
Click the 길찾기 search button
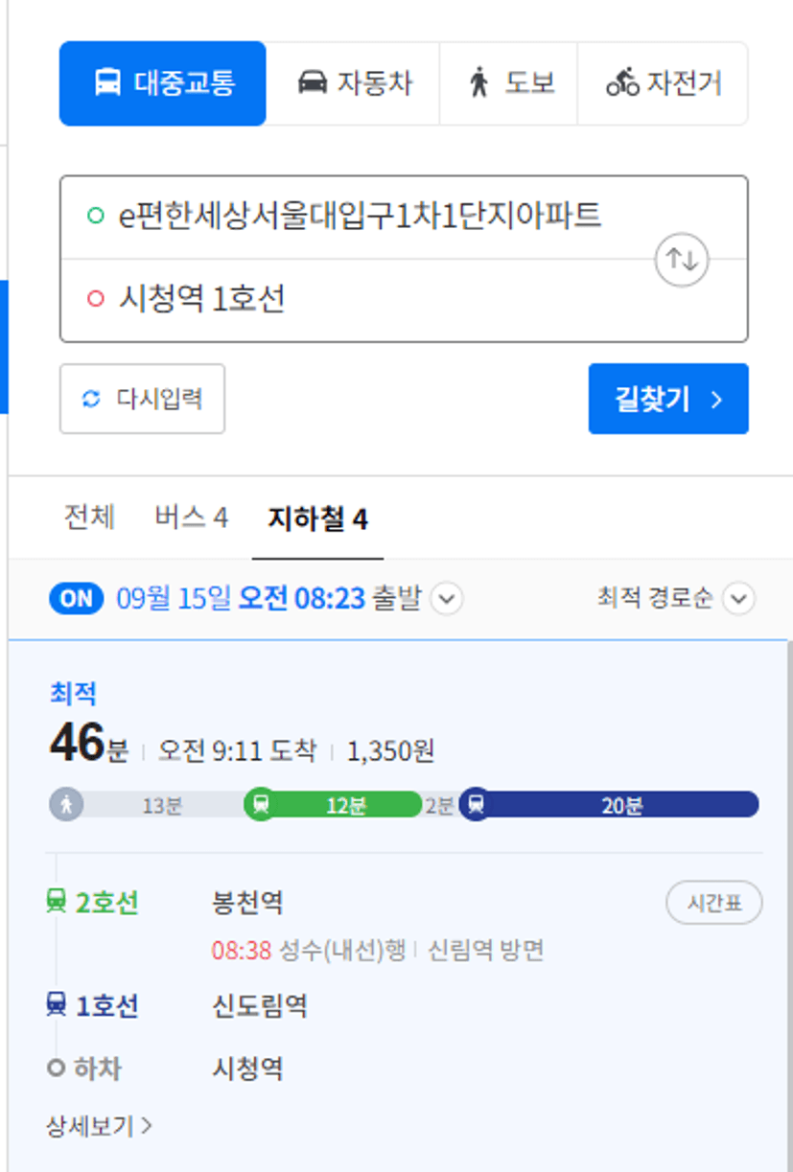tap(668, 399)
